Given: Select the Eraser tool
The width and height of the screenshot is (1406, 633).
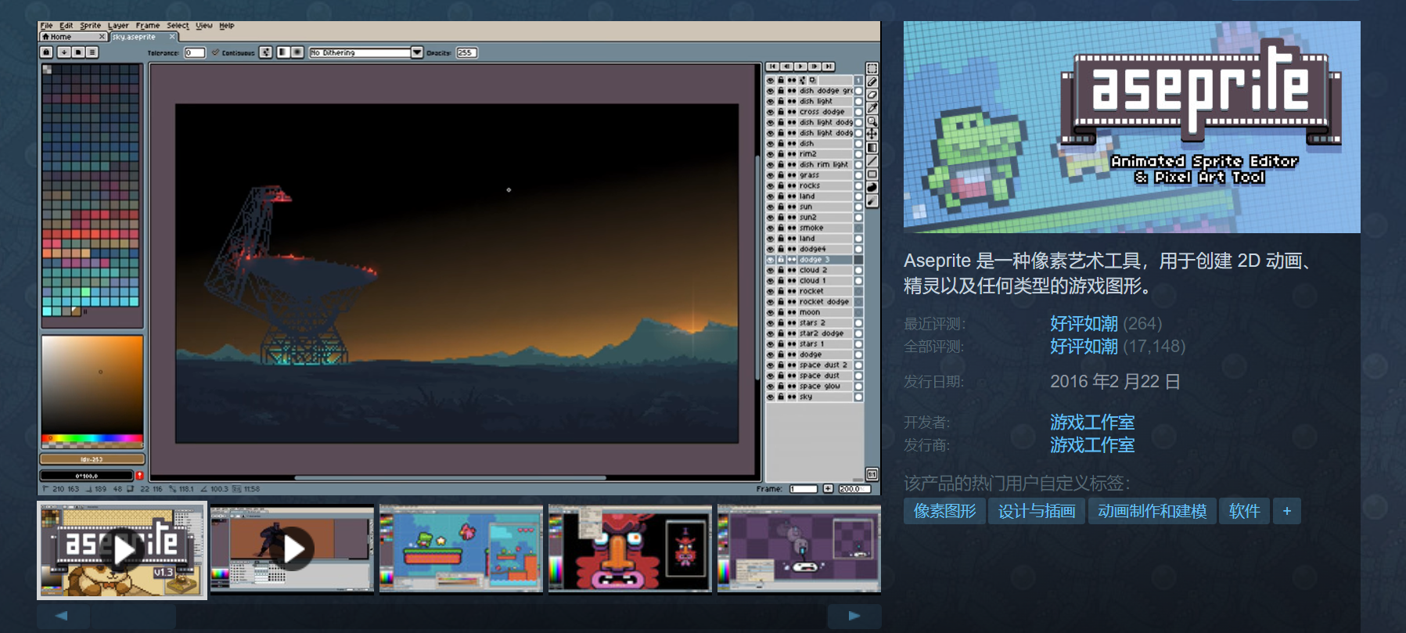Looking at the screenshot, I should [872, 95].
